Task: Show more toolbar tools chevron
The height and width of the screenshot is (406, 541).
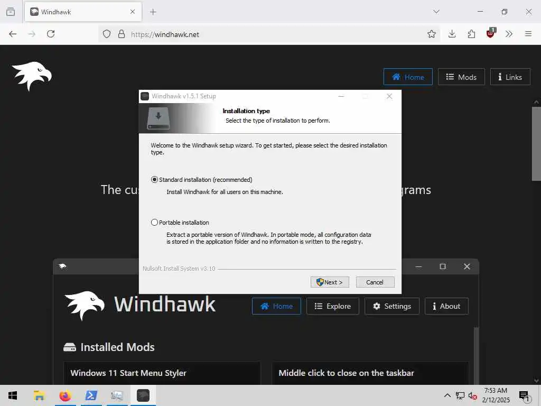Action: (509, 34)
